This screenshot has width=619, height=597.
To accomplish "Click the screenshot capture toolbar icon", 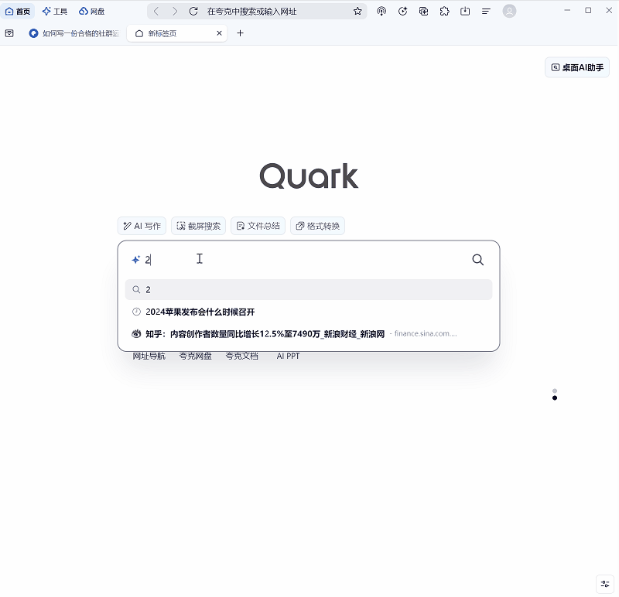I will click(423, 12).
